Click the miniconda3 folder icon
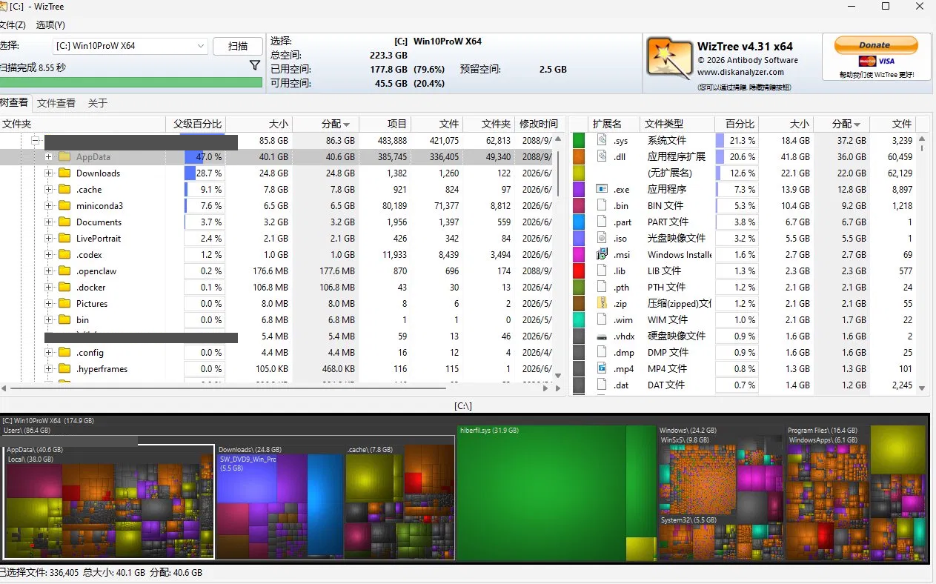Screen dimensions: 936x584 coord(64,206)
